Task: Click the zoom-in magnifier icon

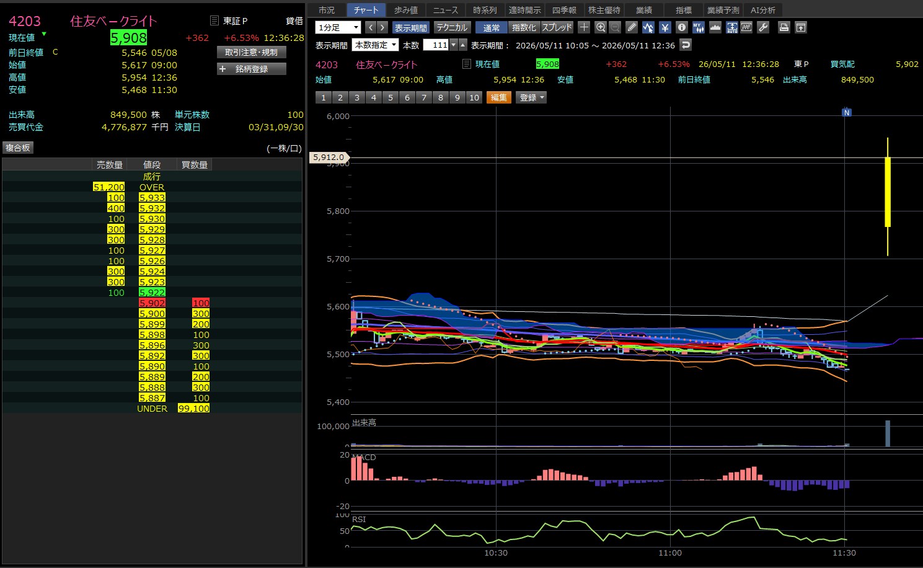Action: click(600, 27)
